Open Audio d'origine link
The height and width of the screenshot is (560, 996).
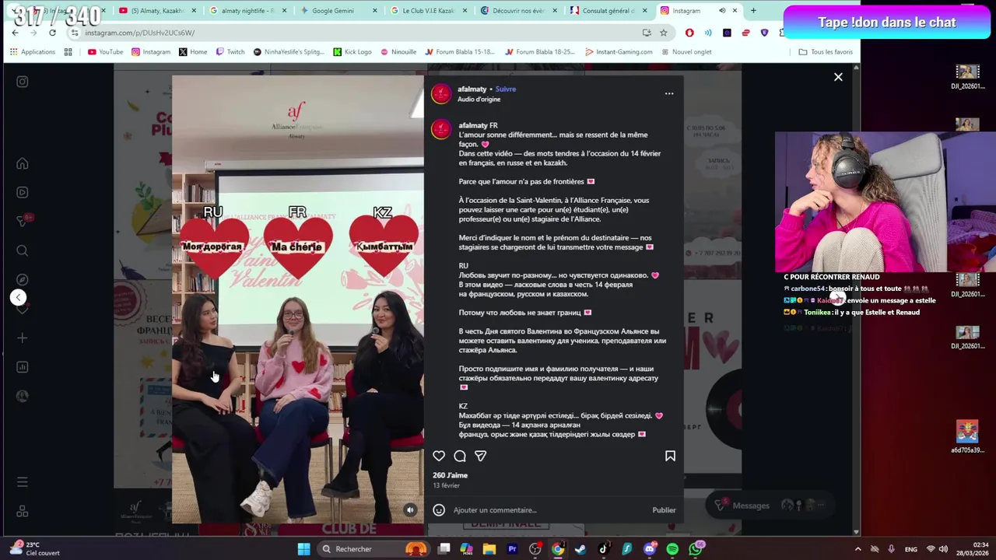click(x=479, y=100)
